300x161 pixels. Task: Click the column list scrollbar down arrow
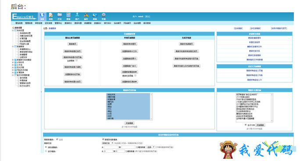[151, 119]
